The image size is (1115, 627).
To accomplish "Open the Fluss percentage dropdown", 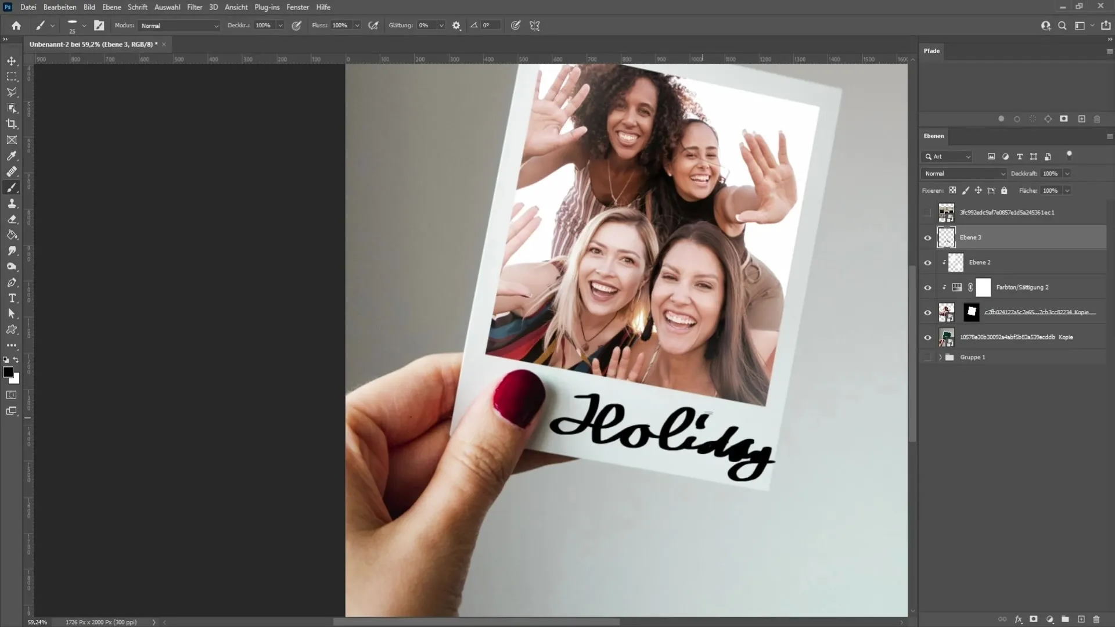I will (x=357, y=26).
